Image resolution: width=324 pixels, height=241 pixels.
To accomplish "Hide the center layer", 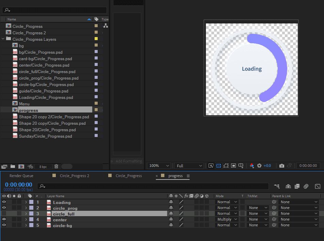I will pyautogui.click(x=4, y=219).
